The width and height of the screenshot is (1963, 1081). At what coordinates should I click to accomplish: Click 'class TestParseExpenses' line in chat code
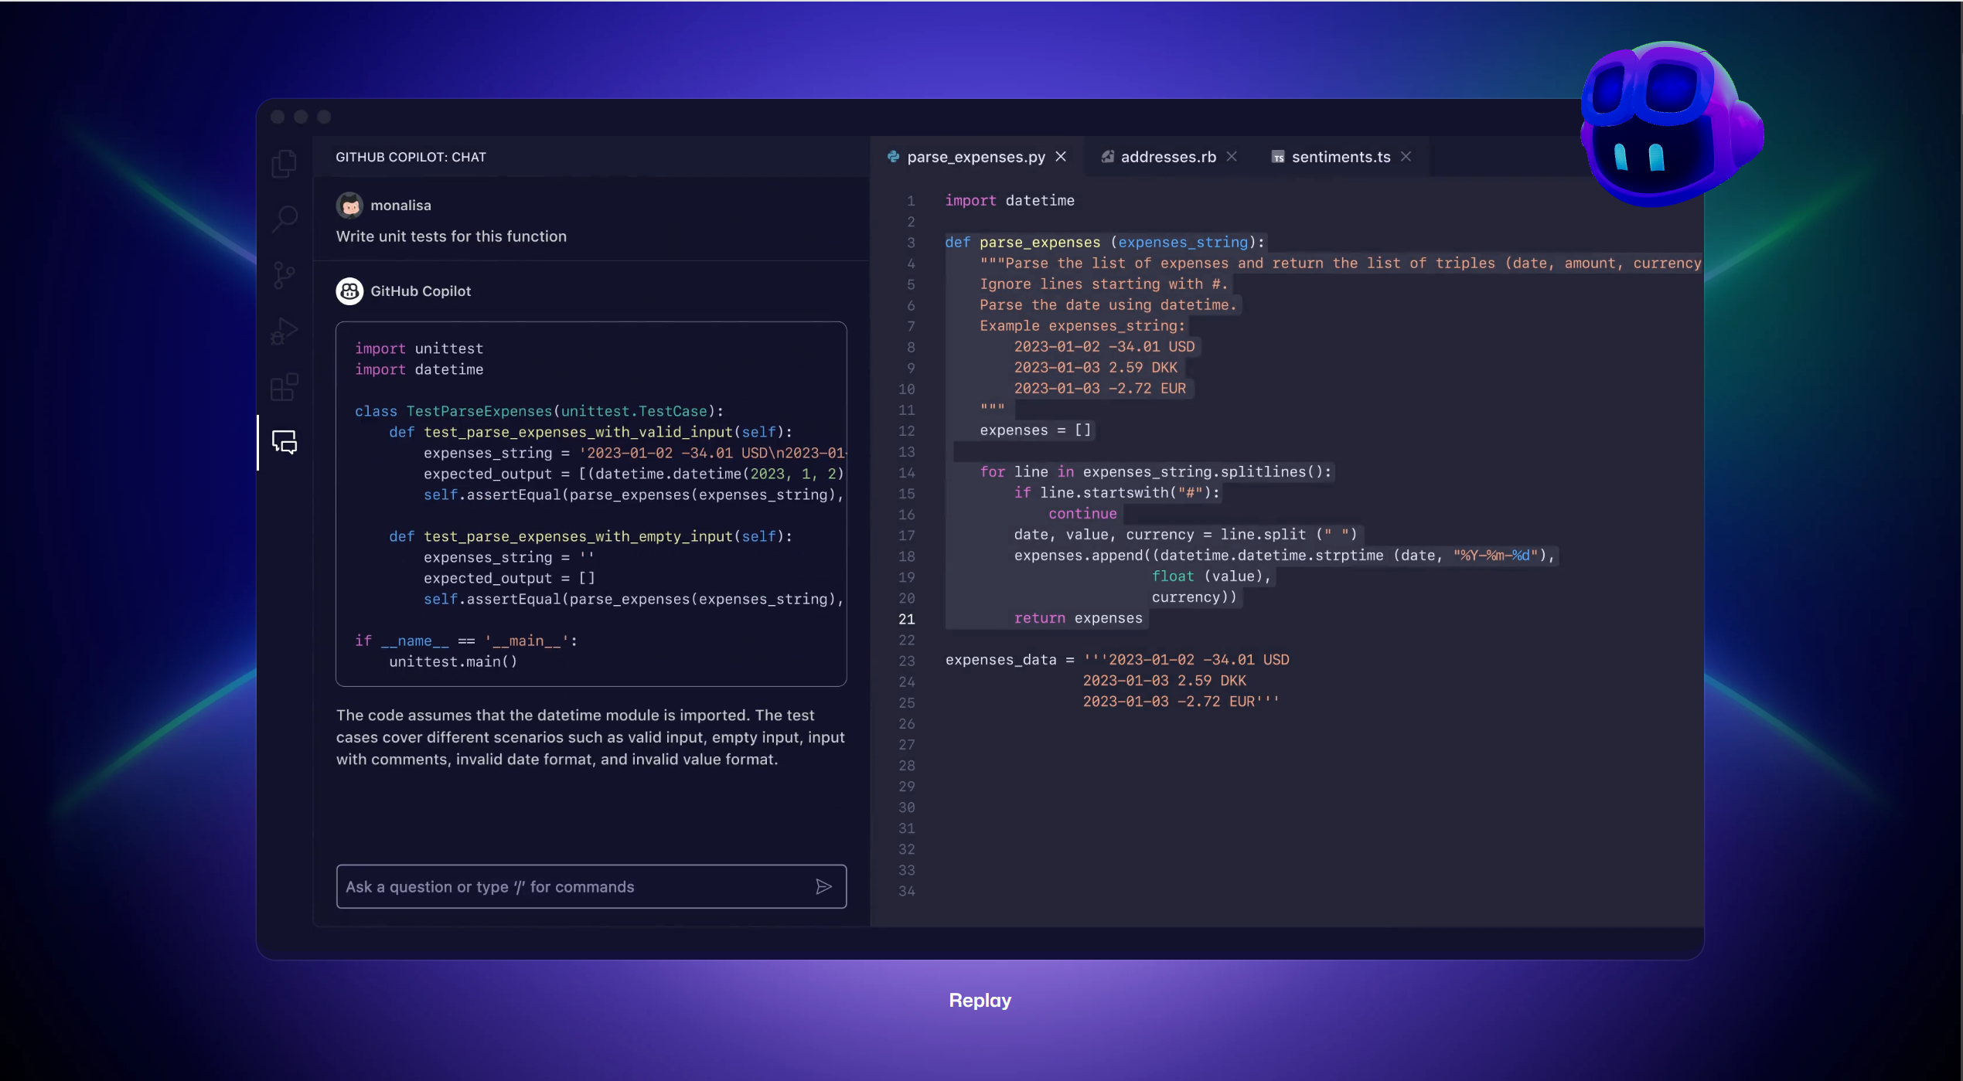(x=539, y=411)
